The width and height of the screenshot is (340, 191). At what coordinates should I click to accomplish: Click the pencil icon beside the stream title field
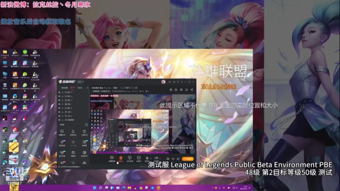coord(136,88)
